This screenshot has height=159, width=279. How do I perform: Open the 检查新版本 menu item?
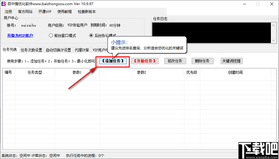pos(87,12)
